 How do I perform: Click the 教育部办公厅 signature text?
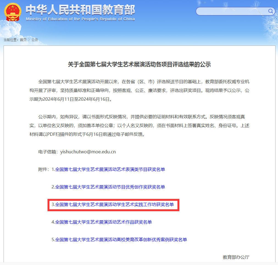[x=236, y=257]
